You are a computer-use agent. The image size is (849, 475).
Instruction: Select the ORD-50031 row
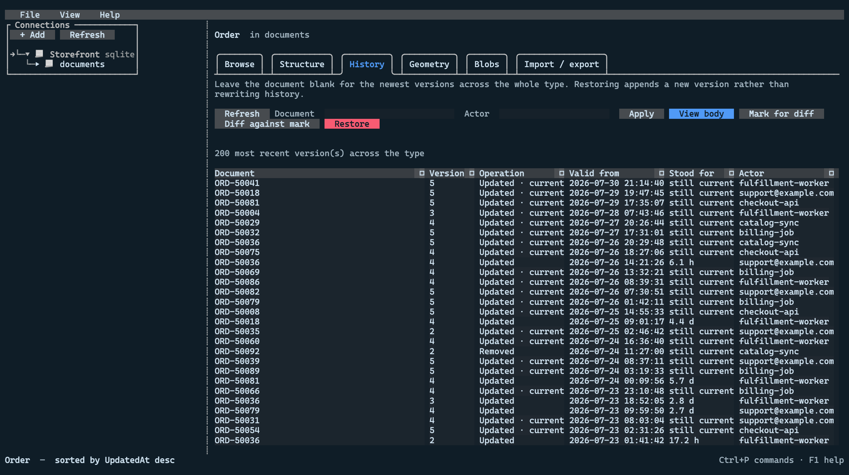point(526,421)
